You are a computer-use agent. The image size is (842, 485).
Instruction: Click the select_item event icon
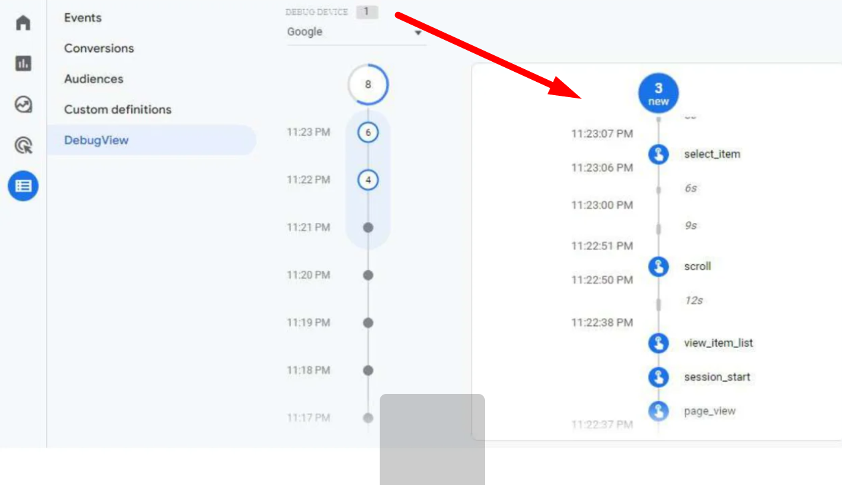click(x=658, y=154)
